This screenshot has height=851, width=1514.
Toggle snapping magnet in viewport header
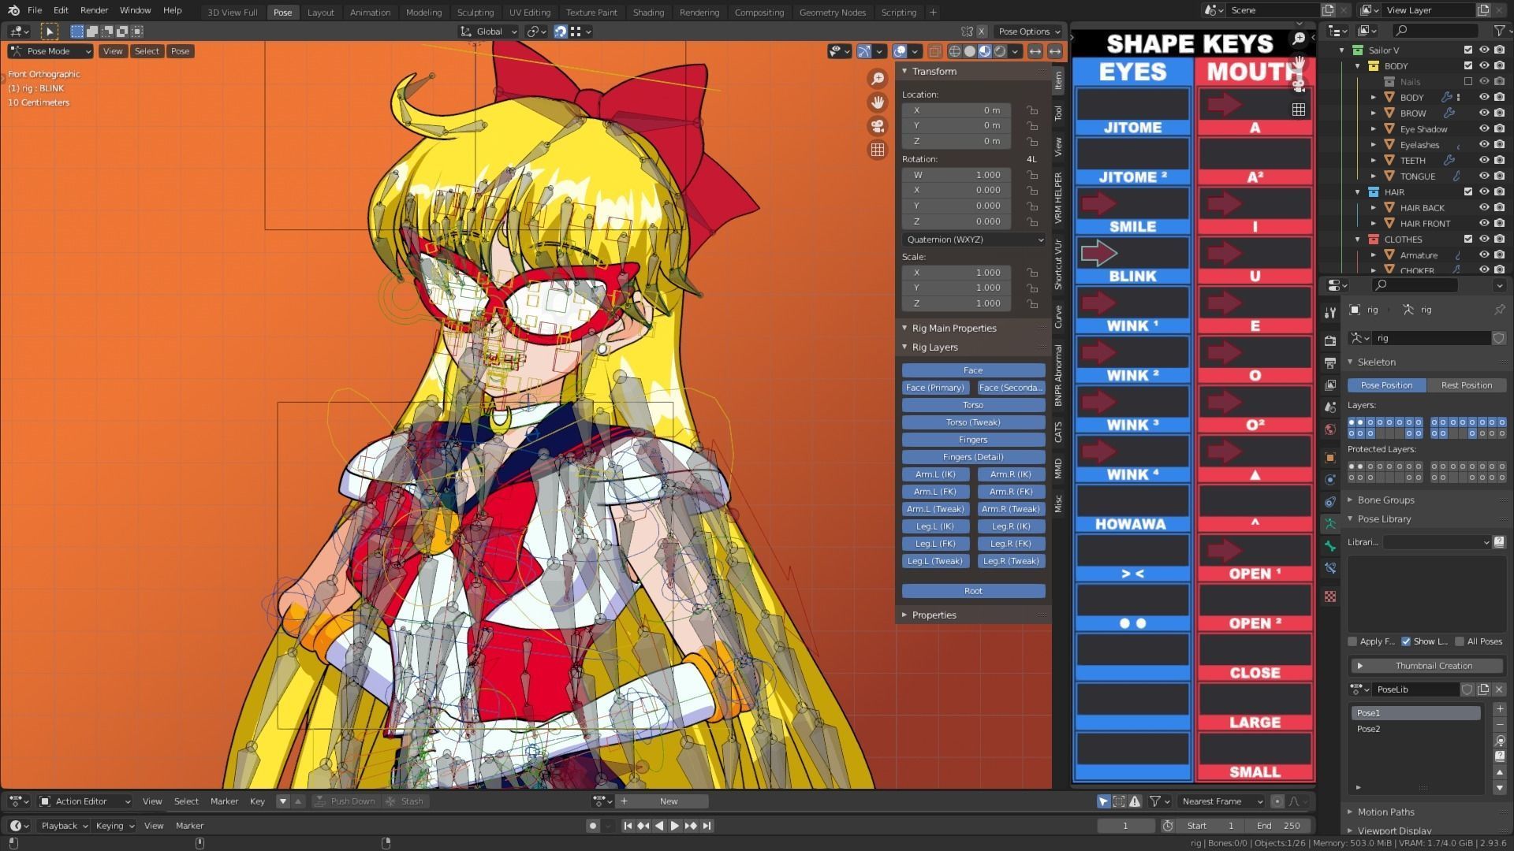(560, 32)
